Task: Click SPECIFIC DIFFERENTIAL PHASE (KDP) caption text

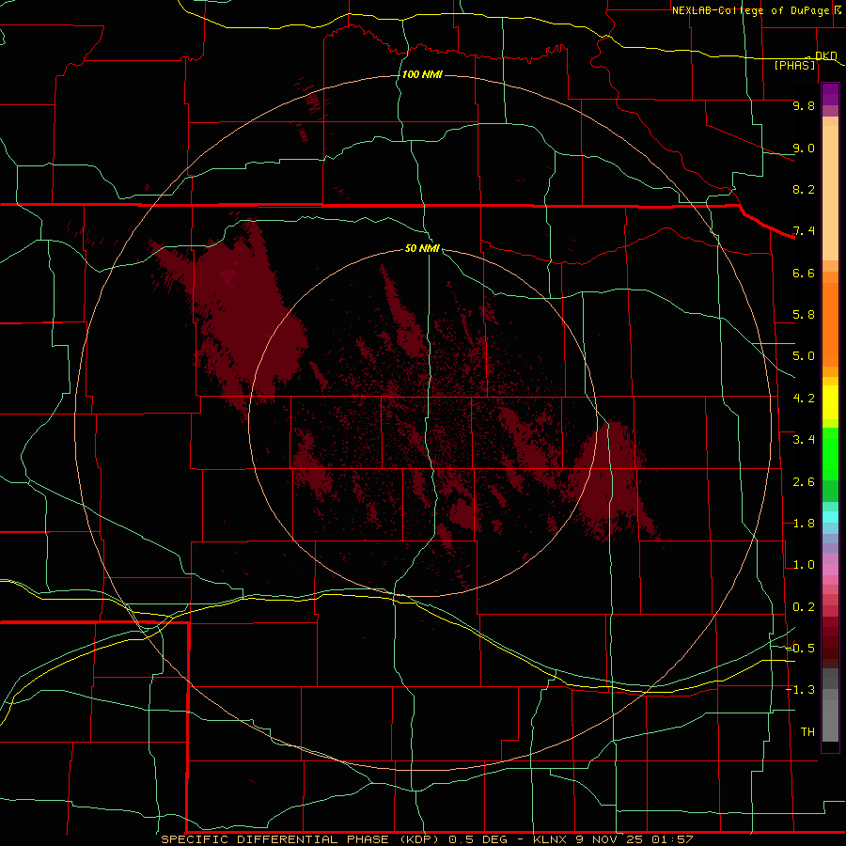Action: (302, 839)
